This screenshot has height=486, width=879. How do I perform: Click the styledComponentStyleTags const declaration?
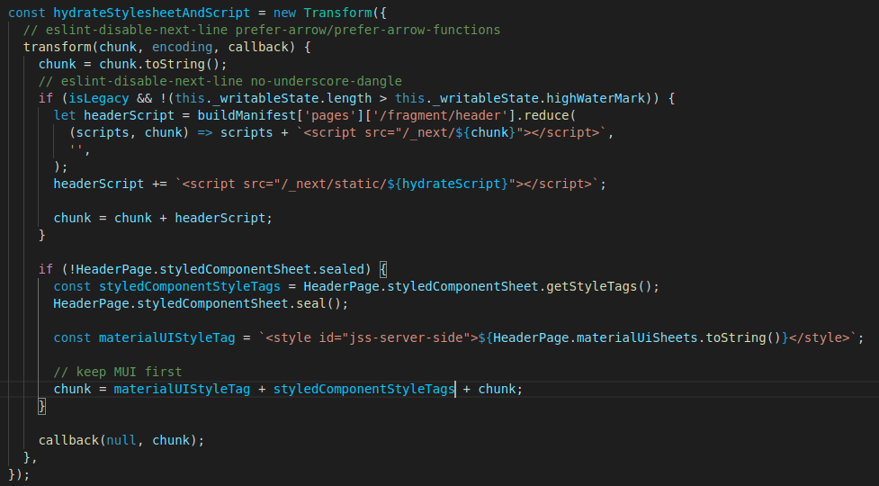[190, 286]
